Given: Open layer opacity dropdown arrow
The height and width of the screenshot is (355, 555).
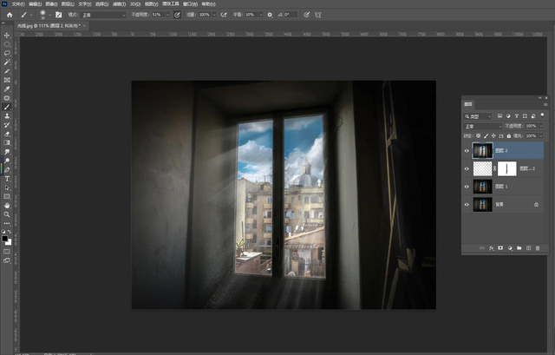Looking at the screenshot, I should click(x=541, y=126).
